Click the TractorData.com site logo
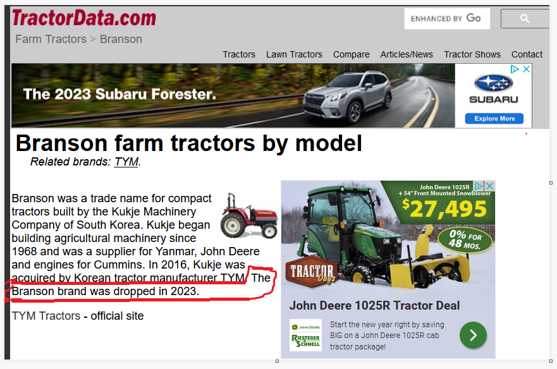The image size is (557, 369). (84, 18)
